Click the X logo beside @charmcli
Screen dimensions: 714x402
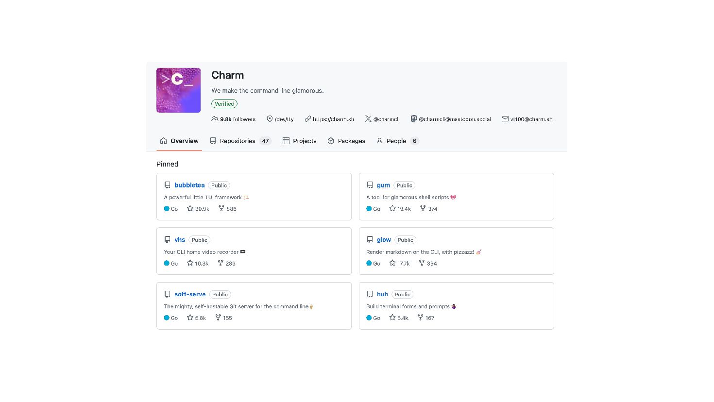point(368,119)
